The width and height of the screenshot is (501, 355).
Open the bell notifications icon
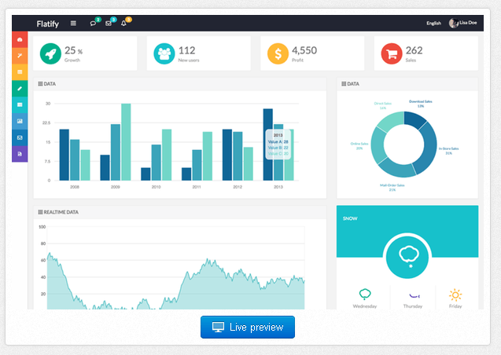tap(123, 24)
